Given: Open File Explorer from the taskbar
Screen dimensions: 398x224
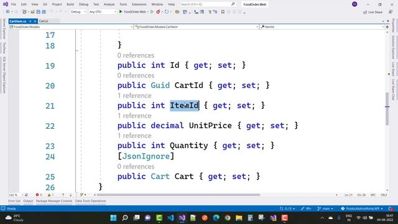Looking at the screenshot, I should pos(239,218).
